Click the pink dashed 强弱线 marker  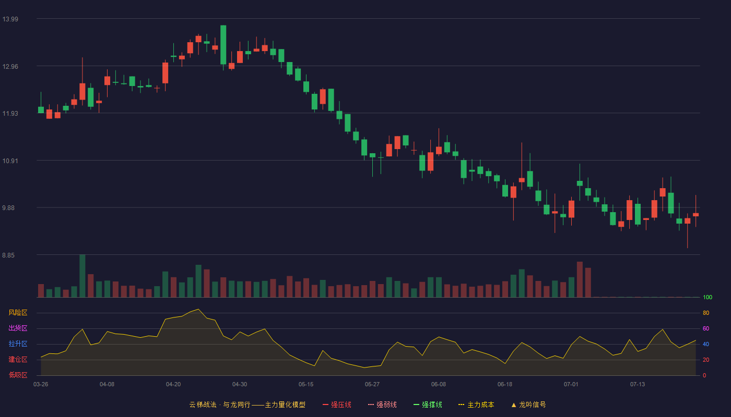[371, 404]
